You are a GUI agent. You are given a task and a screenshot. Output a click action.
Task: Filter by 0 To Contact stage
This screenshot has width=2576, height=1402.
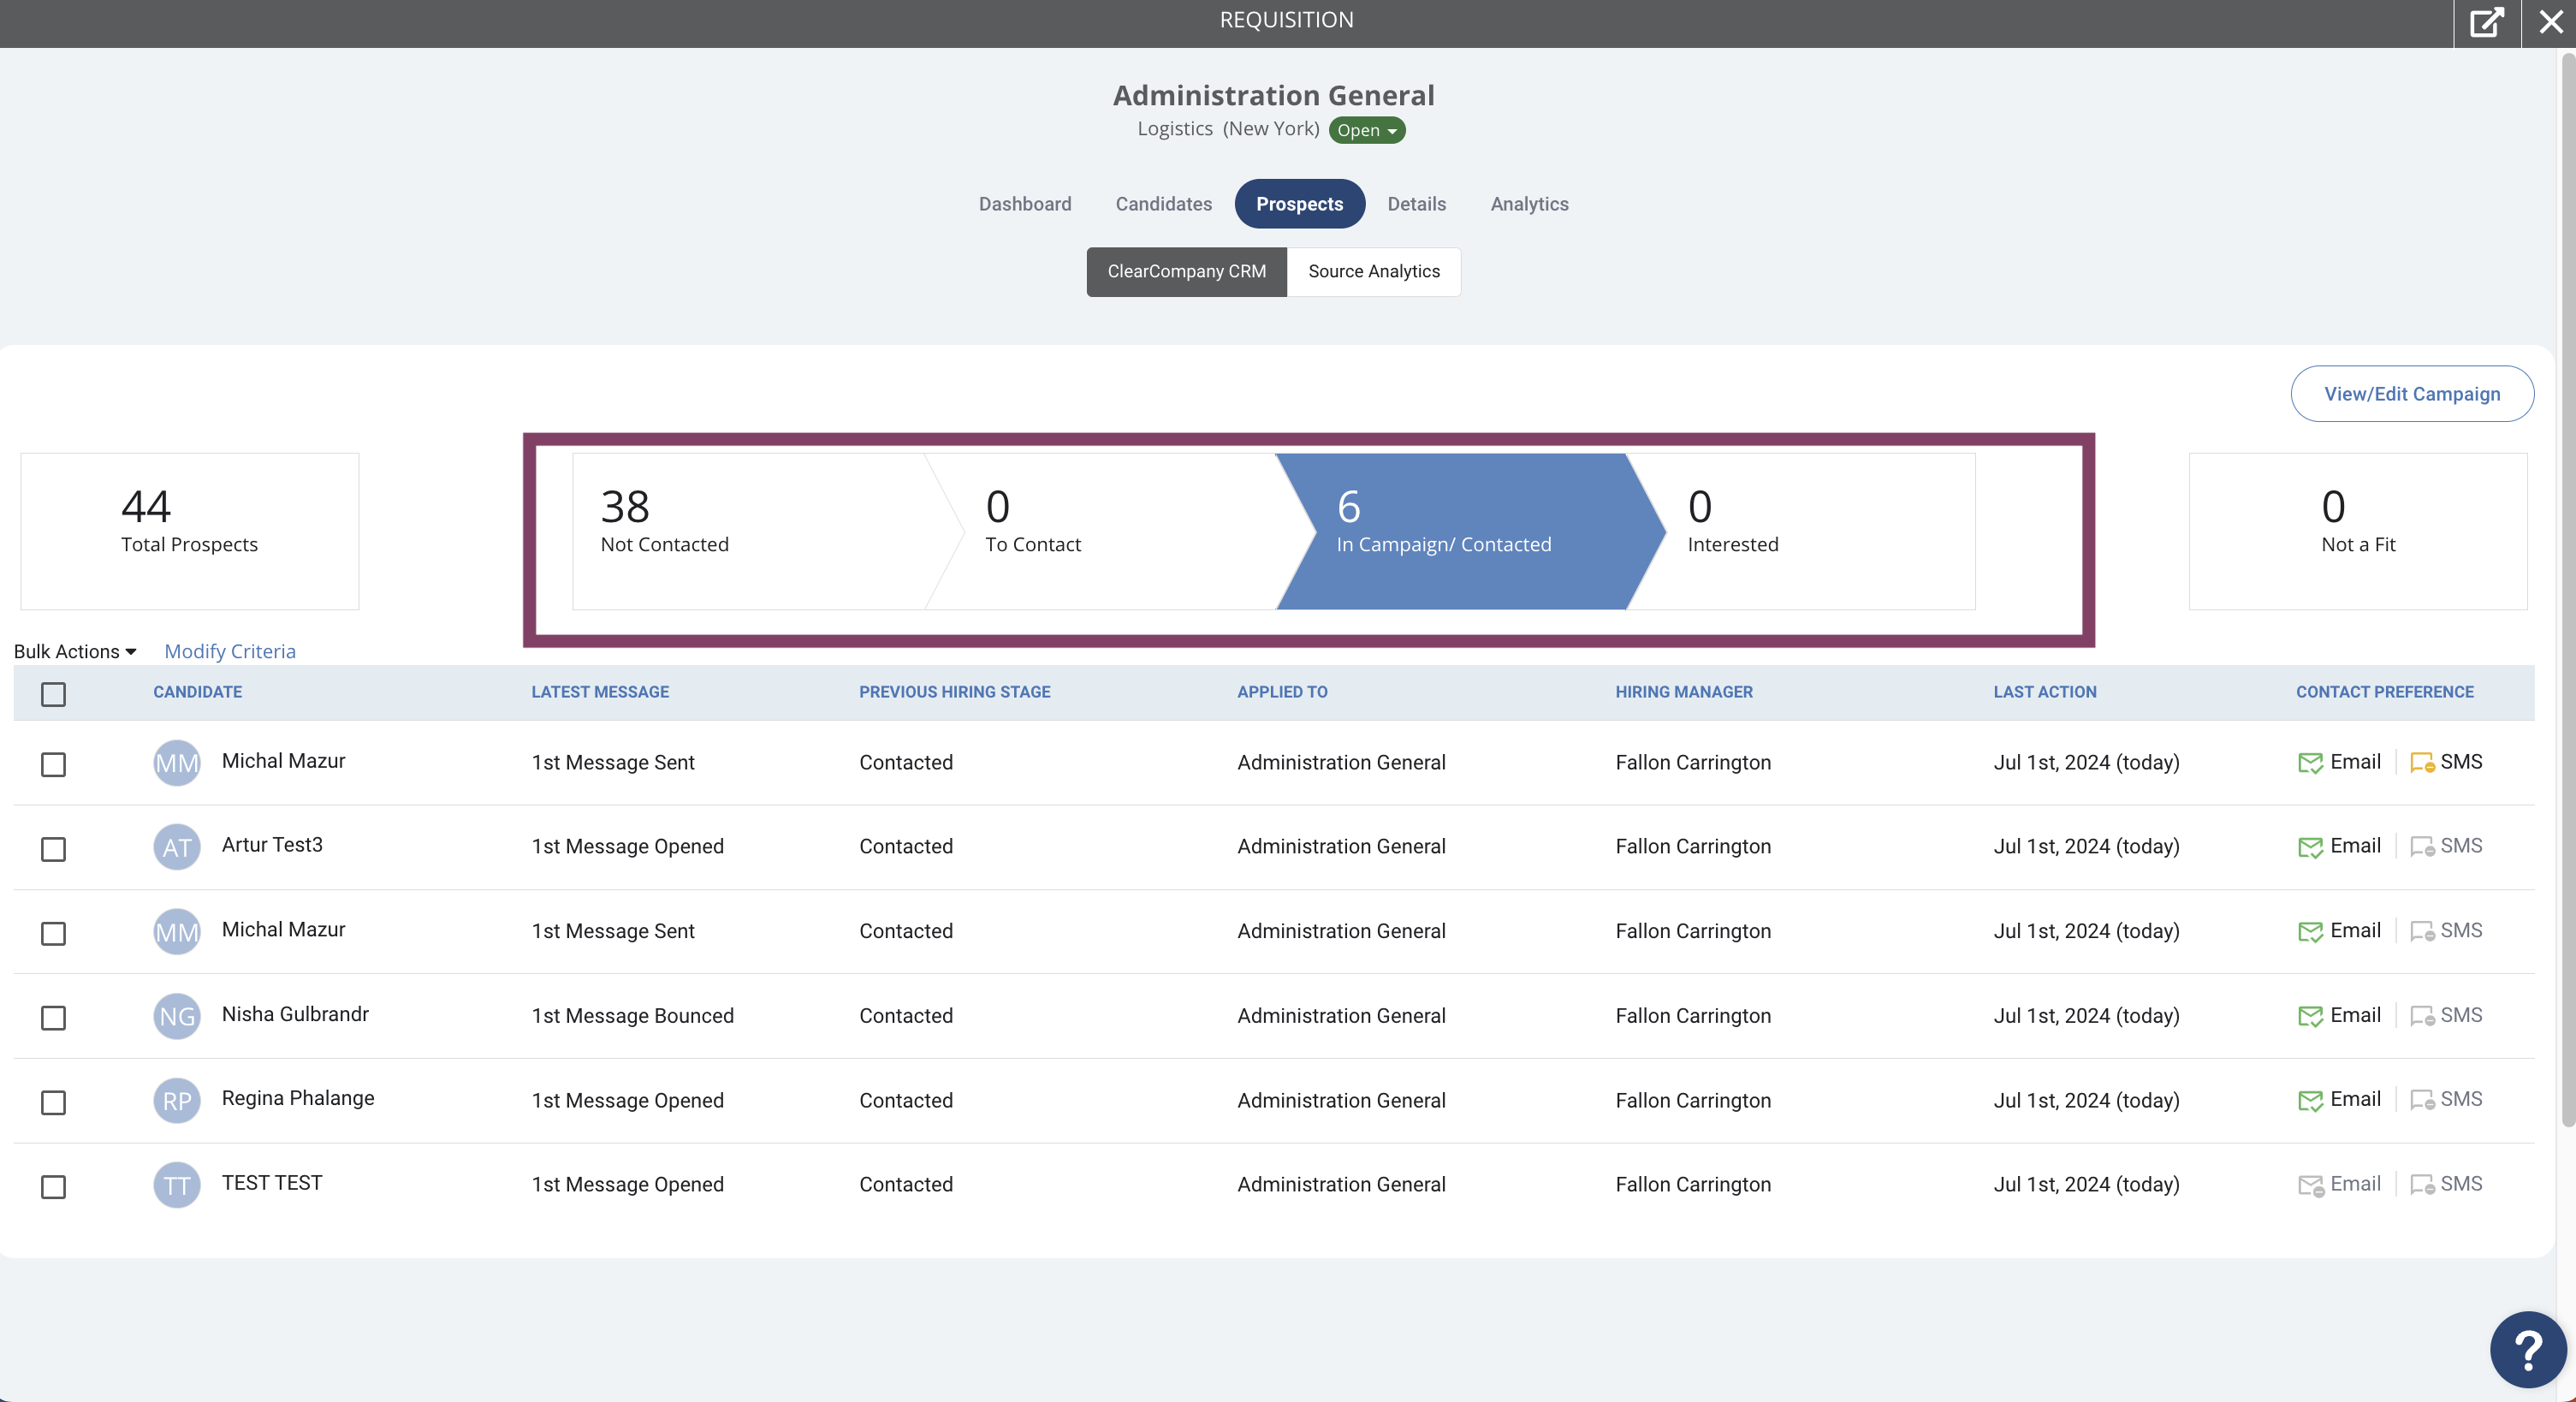(1120, 531)
